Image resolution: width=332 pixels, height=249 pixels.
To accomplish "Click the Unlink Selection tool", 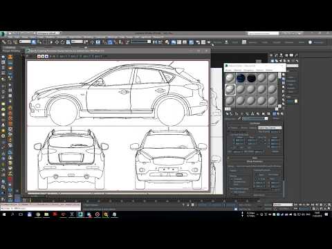I will pyautogui.click(x=10, y=42).
